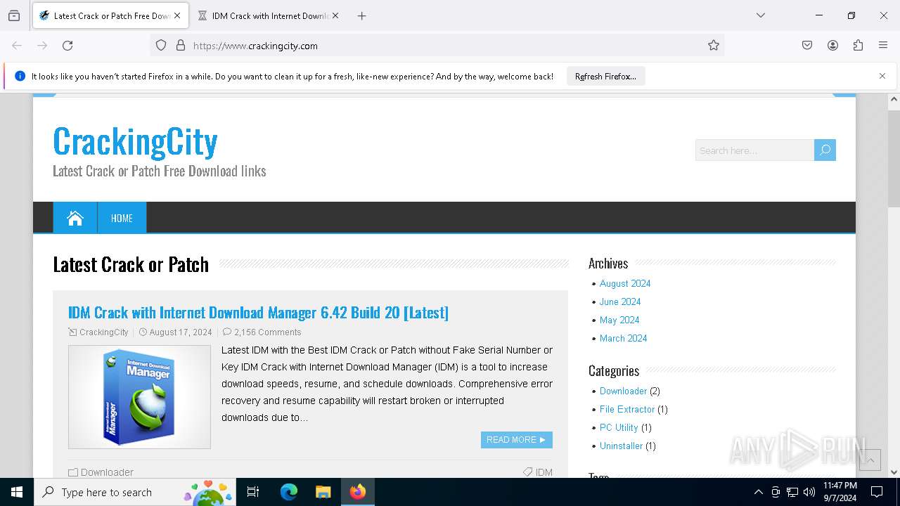Viewport: 900px width, 506px height.
Task: Bookmark this page with the star
Action: (714, 46)
